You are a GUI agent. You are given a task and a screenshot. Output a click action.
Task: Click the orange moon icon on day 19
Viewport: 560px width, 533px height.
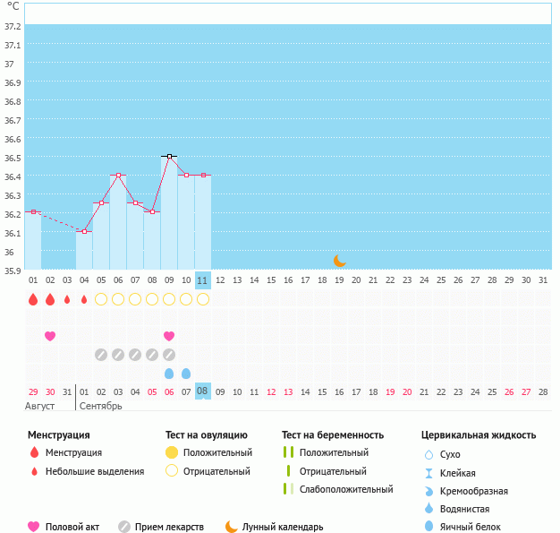[340, 261]
